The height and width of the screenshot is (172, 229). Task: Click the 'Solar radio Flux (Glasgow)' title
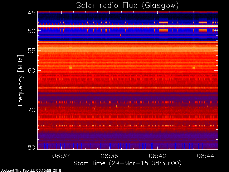pyautogui.click(x=127, y=6)
